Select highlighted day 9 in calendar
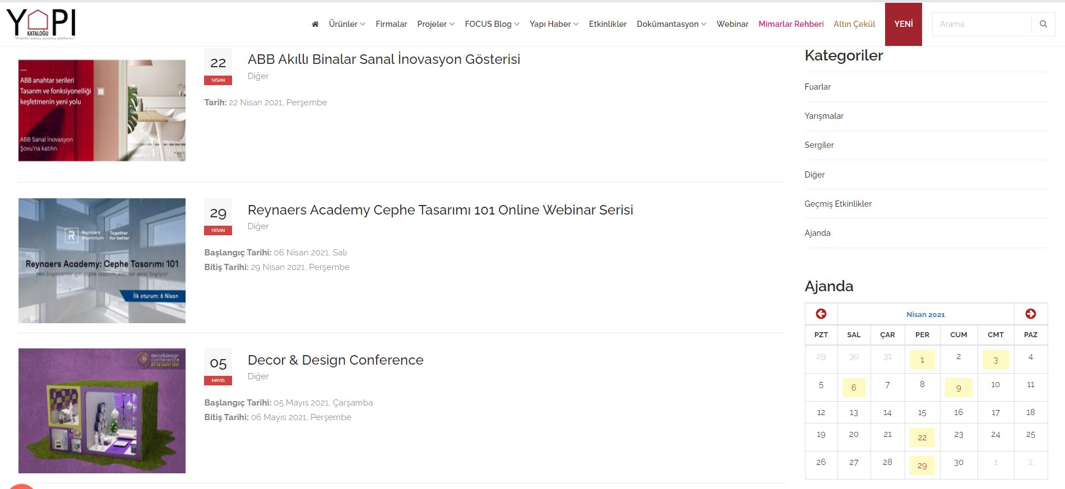 tap(958, 387)
